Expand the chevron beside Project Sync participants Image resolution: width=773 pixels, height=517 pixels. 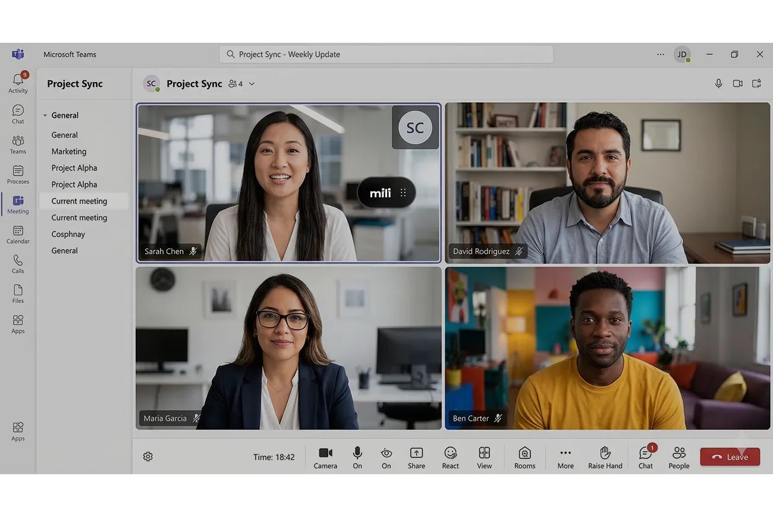(252, 84)
